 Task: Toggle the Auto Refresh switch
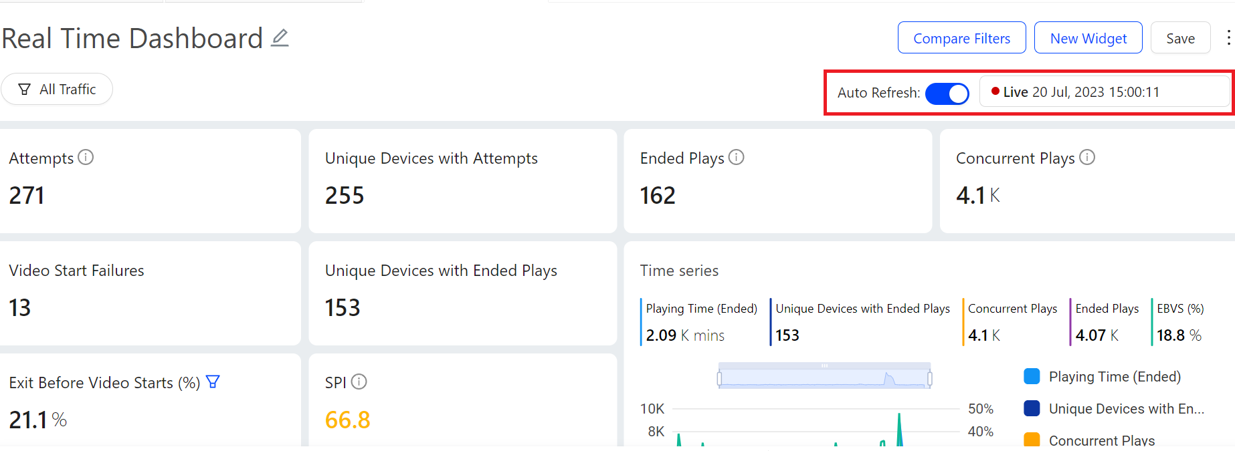pyautogui.click(x=947, y=94)
